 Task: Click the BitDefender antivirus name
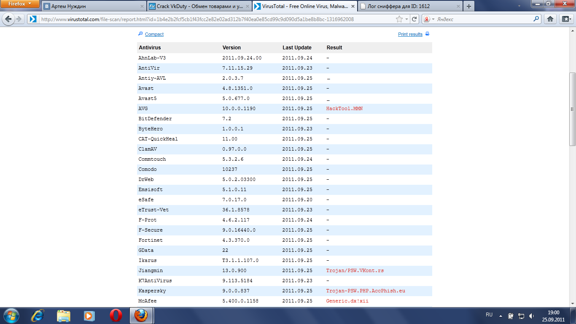coord(155,119)
